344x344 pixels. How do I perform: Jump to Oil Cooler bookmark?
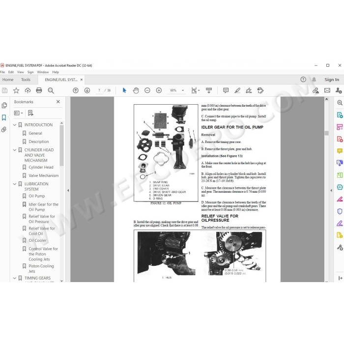point(37,240)
